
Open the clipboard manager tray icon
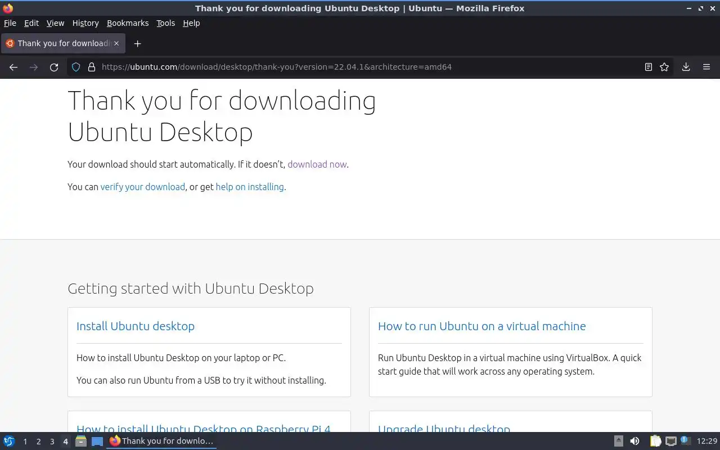pyautogui.click(x=655, y=441)
